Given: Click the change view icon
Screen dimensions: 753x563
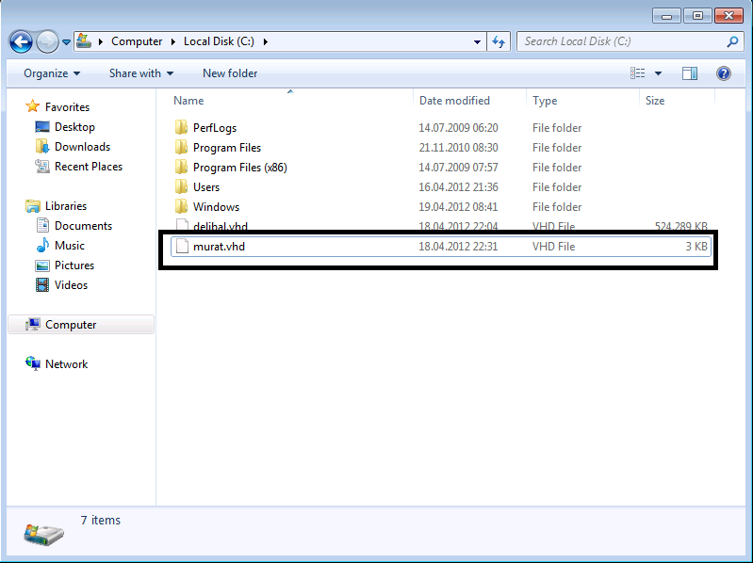Looking at the screenshot, I should [x=638, y=73].
